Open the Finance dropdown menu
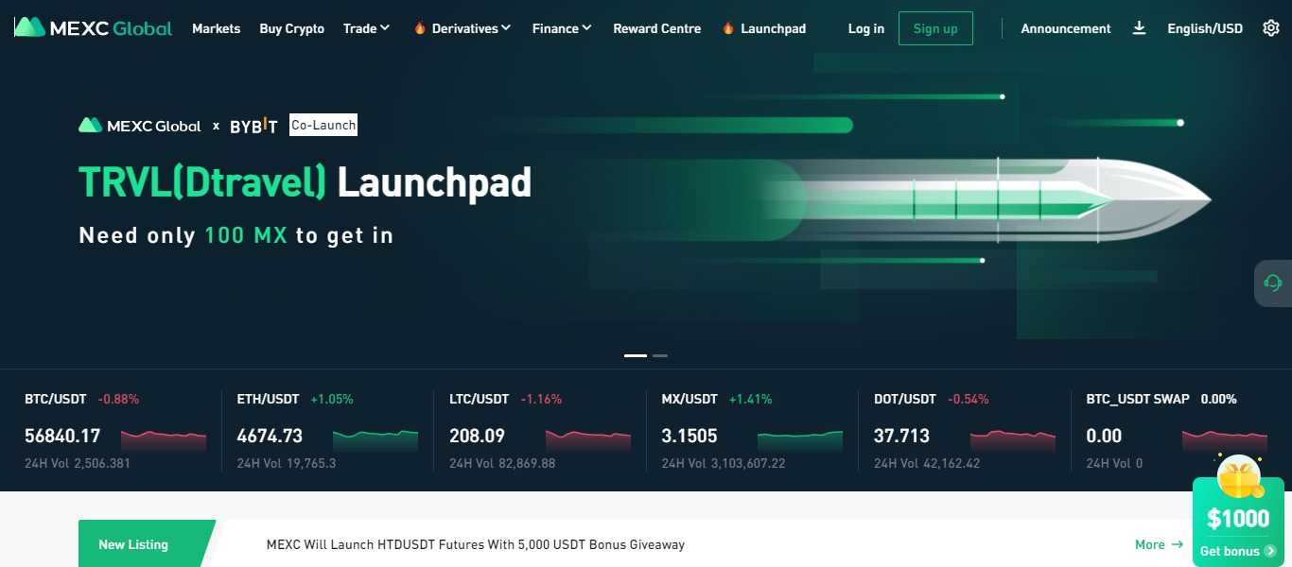This screenshot has width=1292, height=567. click(x=561, y=28)
